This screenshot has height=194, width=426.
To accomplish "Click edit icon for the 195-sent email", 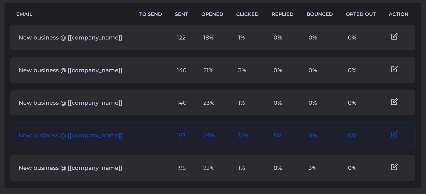I will coord(394,167).
